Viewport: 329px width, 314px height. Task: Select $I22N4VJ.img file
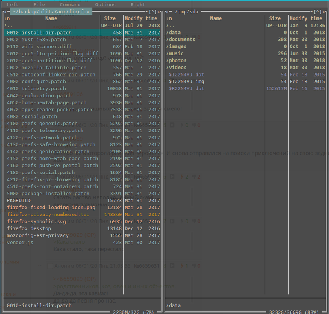[x=245, y=81]
